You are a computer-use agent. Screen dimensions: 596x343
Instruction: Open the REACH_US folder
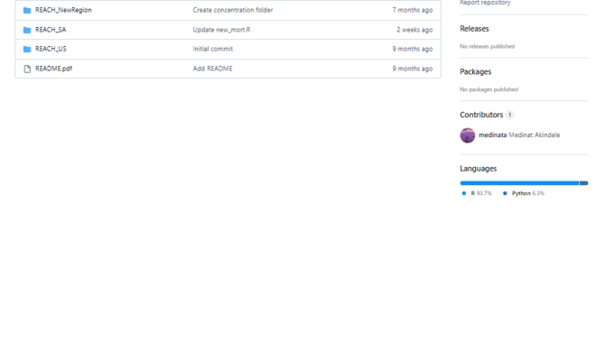tap(51, 49)
